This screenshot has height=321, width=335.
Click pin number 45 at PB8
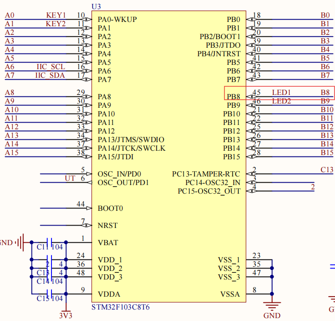point(256,93)
